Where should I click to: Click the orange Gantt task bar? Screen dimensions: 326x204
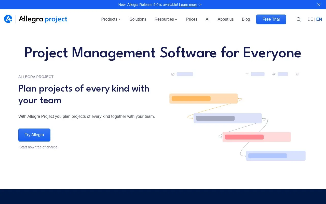point(203,98)
